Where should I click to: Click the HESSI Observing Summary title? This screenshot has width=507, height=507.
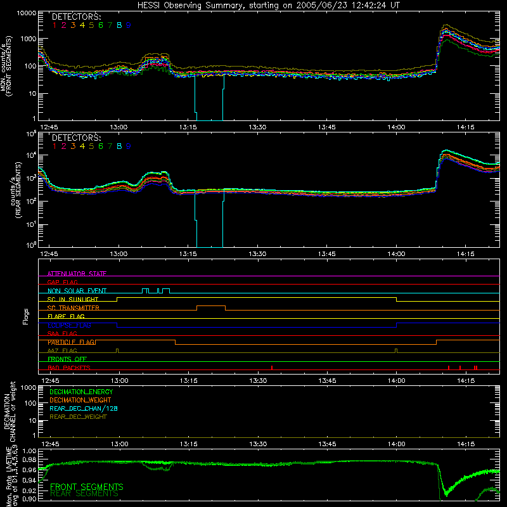coord(268,6)
